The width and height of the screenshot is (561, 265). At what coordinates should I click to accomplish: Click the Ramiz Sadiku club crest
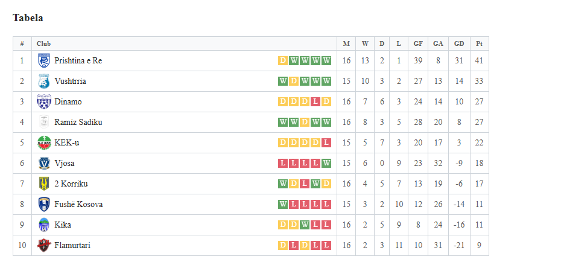click(x=44, y=122)
